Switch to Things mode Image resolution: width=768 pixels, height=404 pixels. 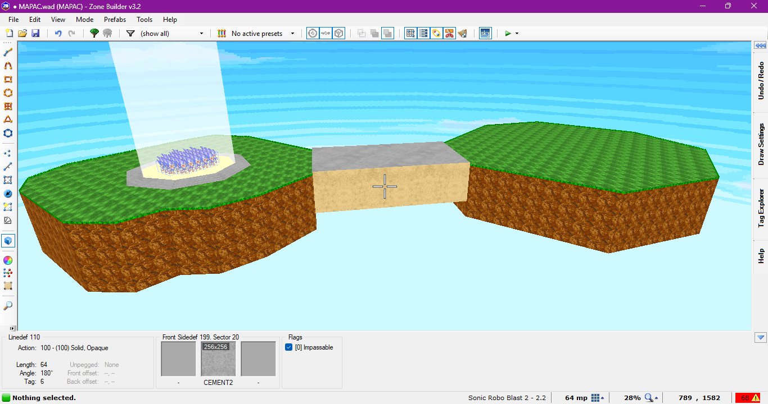(x=8, y=194)
